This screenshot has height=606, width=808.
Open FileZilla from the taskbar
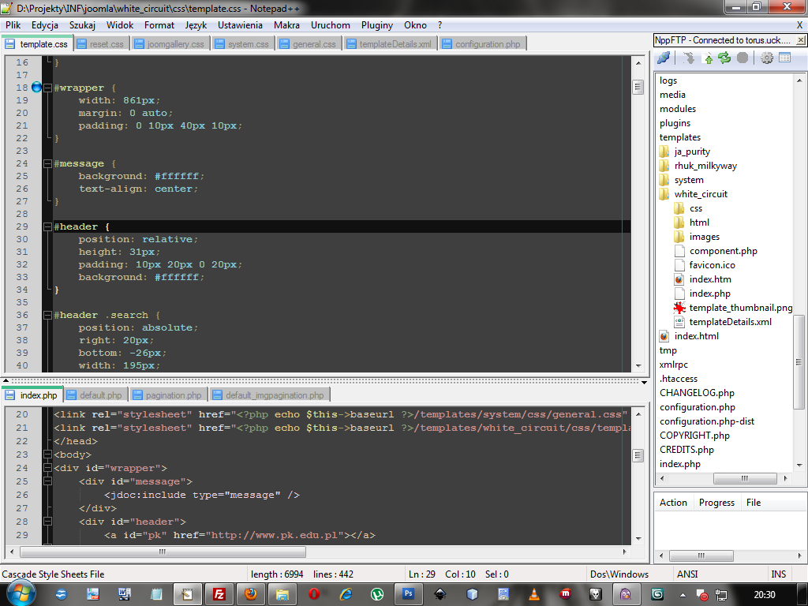220,593
